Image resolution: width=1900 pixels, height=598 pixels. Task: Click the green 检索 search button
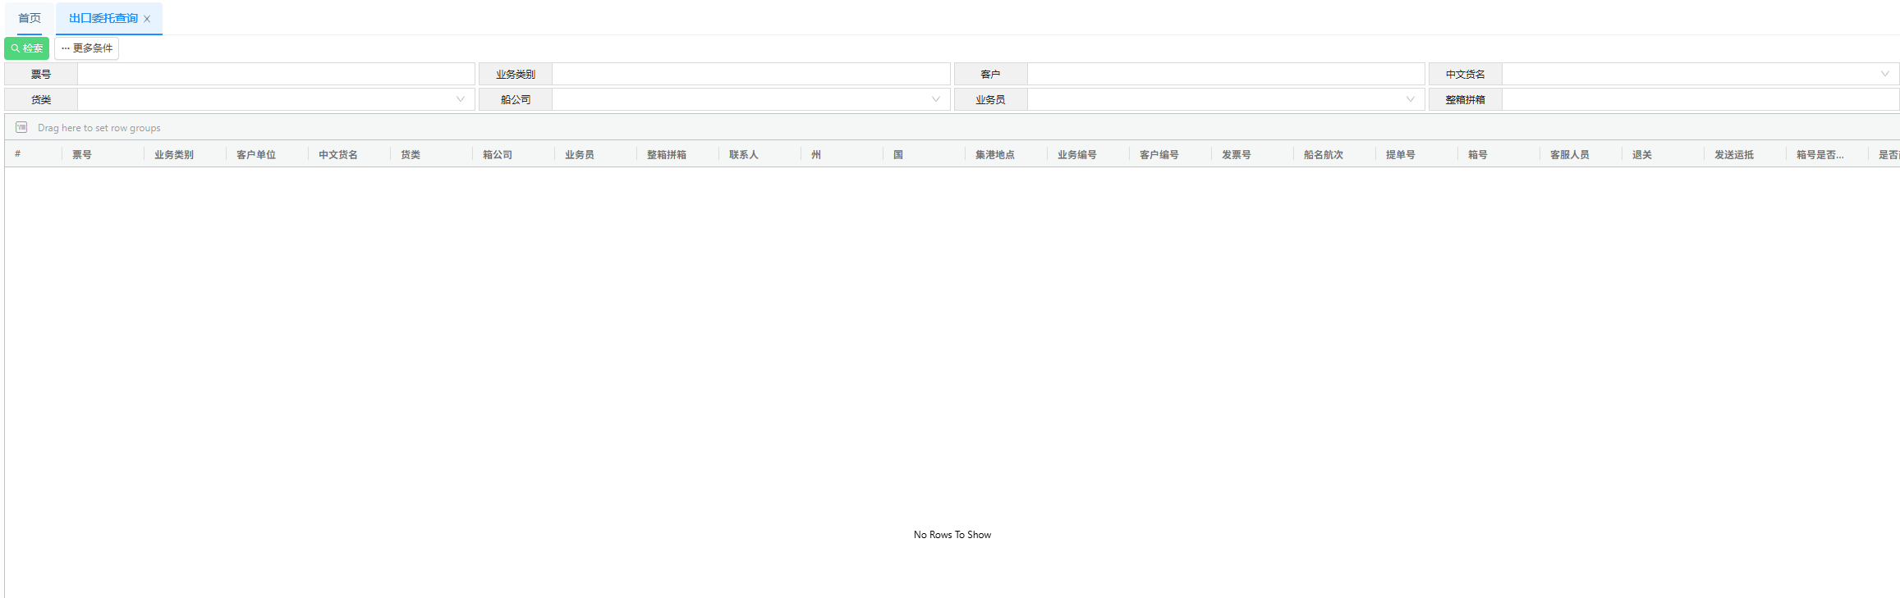27,48
